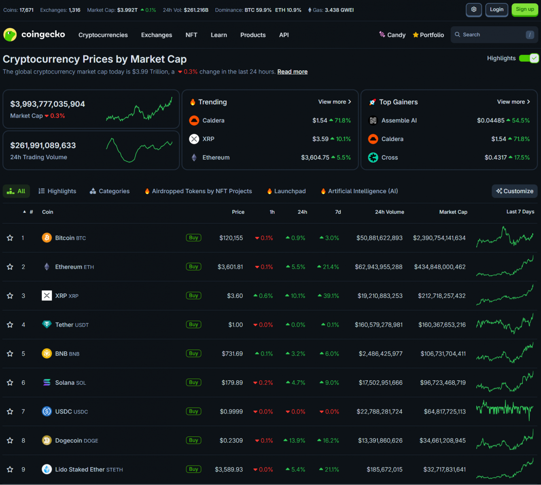
Task: Click the search magnifier icon
Action: pyautogui.click(x=458, y=35)
